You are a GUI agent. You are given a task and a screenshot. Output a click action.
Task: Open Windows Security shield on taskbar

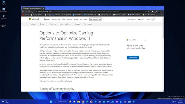(134, 102)
